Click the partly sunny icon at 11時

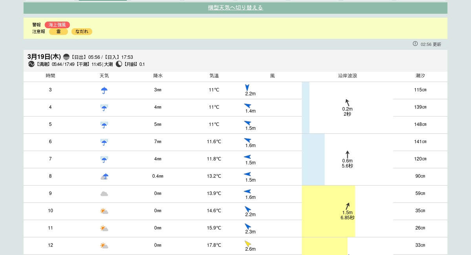(x=104, y=228)
